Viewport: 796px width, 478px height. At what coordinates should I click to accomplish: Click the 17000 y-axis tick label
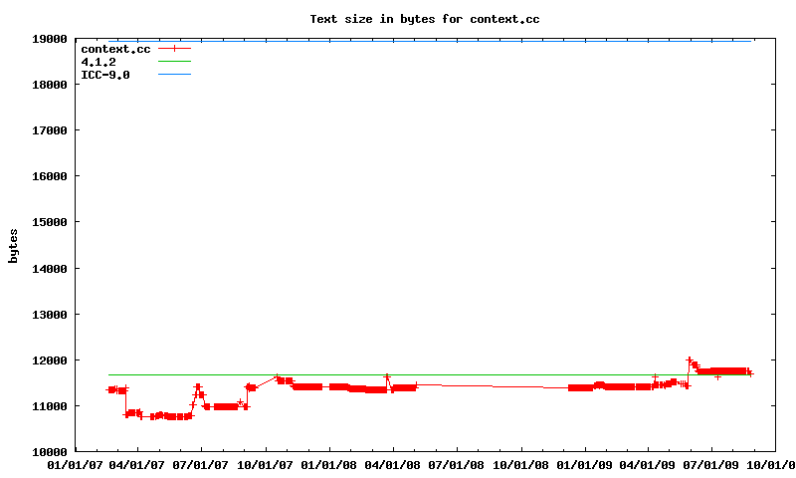click(49, 130)
